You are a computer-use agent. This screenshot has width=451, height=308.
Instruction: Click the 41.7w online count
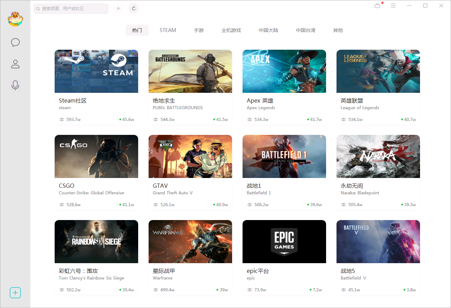pyautogui.click(x=316, y=119)
